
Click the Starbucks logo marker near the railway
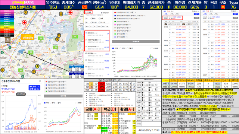10,47
